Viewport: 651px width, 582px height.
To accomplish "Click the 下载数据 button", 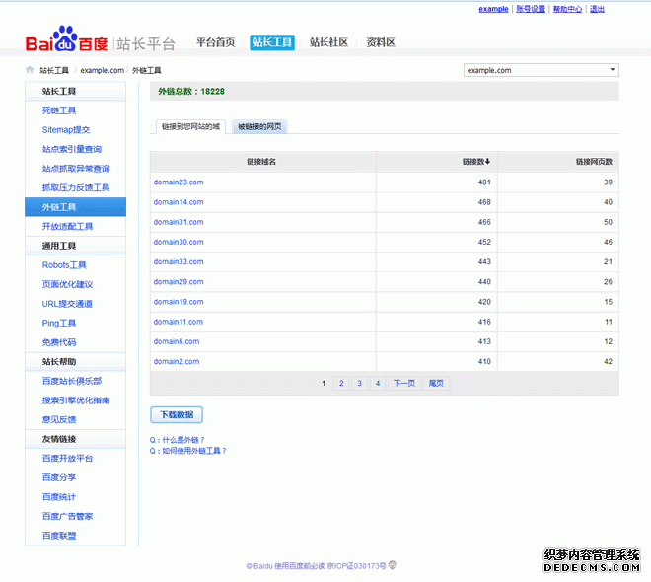I will pyautogui.click(x=177, y=414).
